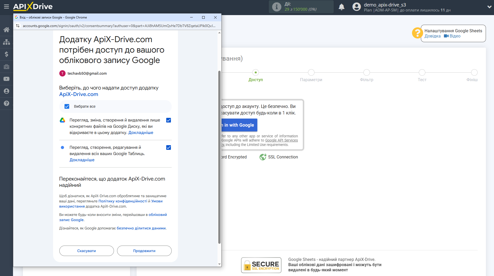Click the scroll up arrow in popup
The height and width of the screenshot is (276, 494).
pos(219,33)
